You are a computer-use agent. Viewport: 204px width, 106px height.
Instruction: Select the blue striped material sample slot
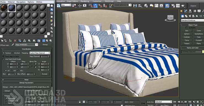(12, 8)
